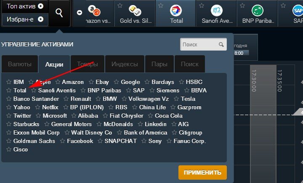Select Sanofi Aventis in stocks list
Viewport: 303px width, 183px height.
click(57, 90)
